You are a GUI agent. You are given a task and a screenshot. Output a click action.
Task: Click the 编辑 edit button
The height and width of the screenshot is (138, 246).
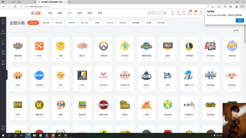(236, 30)
